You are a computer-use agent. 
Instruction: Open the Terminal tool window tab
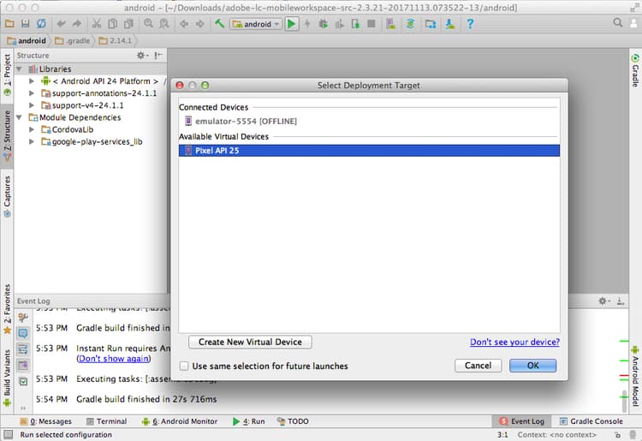[106, 421]
